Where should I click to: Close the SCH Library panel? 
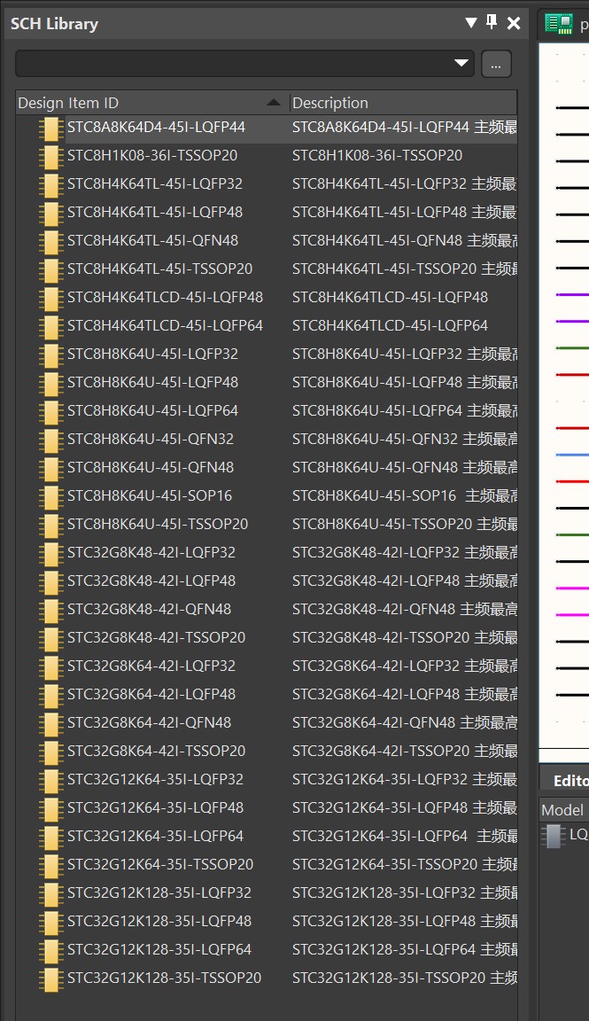coord(514,23)
